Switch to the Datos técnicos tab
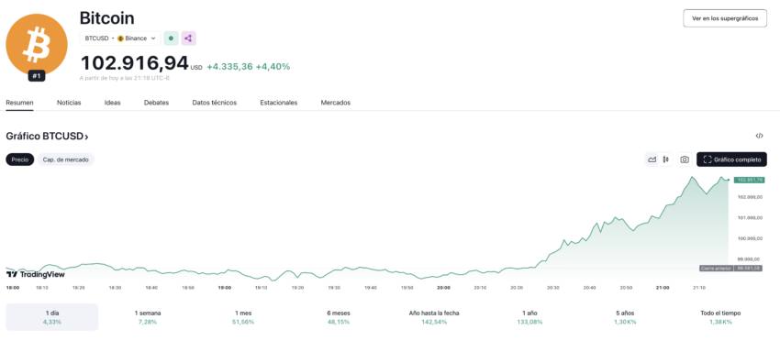The width and height of the screenshot is (780, 341). coord(215,103)
